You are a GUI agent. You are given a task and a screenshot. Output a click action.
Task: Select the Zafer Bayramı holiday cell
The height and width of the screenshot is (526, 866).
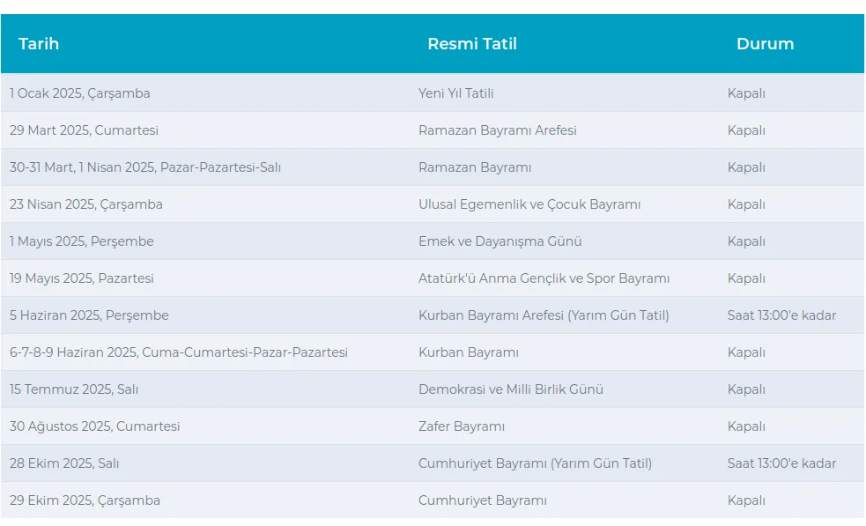(462, 426)
